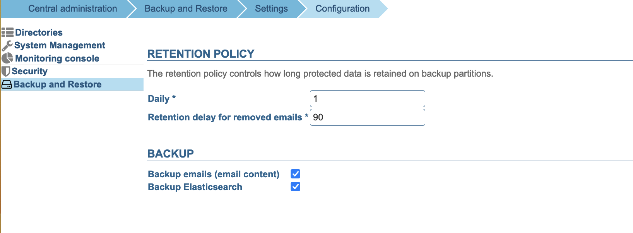The height and width of the screenshot is (233, 633).
Task: Click the Directories list icon
Action: coord(7,33)
